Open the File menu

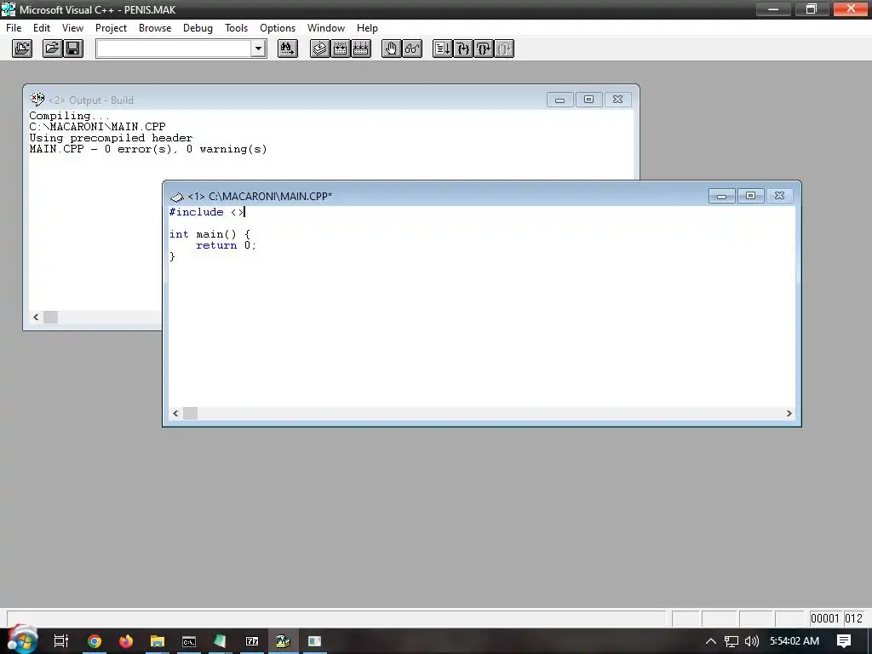[x=14, y=28]
